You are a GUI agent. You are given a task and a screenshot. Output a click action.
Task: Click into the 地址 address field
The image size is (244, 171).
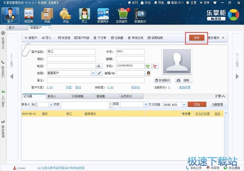click(x=71, y=59)
